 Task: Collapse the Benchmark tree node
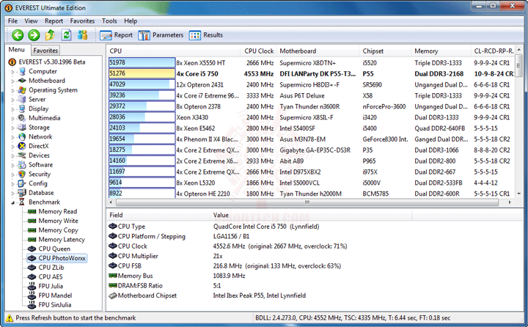click(13, 203)
